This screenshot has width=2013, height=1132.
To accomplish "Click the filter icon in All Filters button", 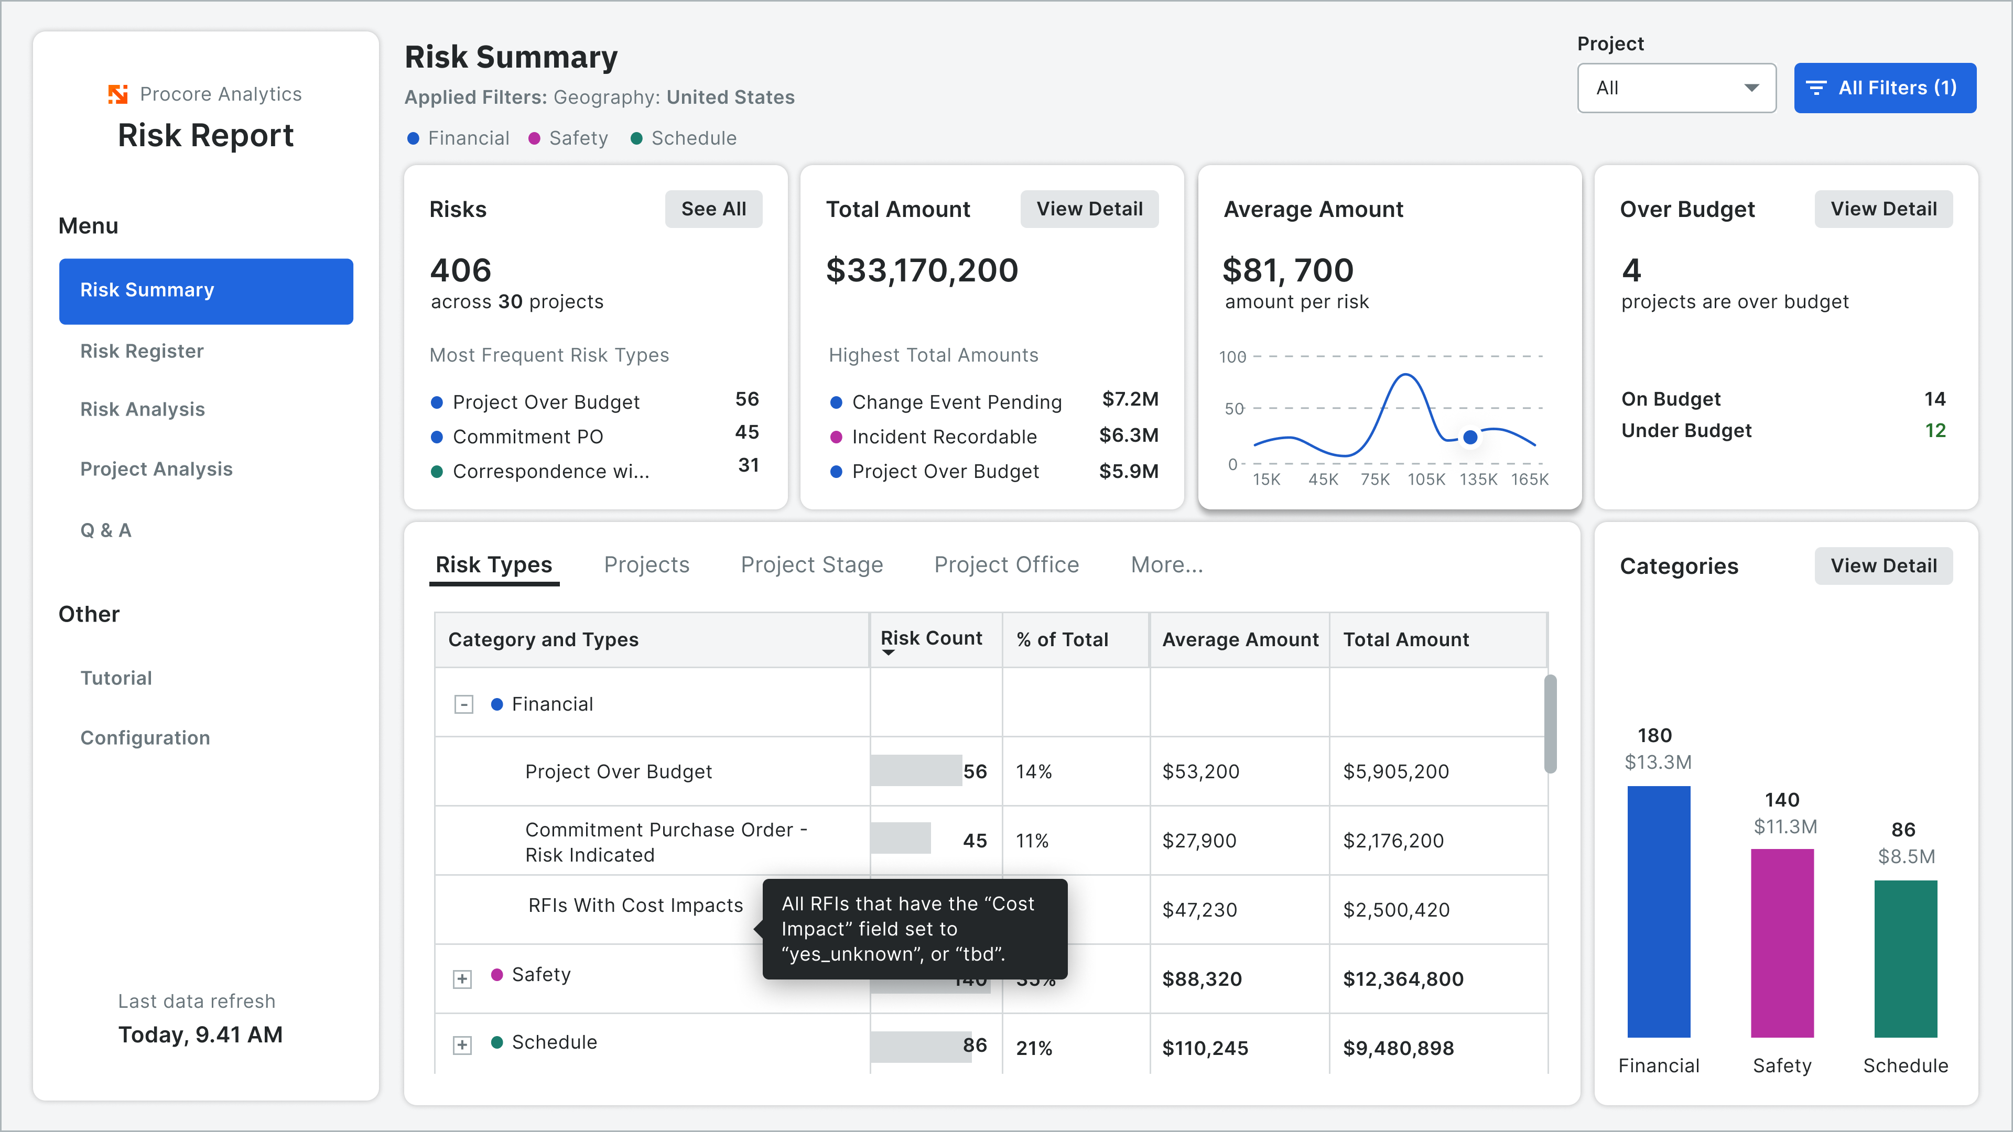I will 1817,88.
